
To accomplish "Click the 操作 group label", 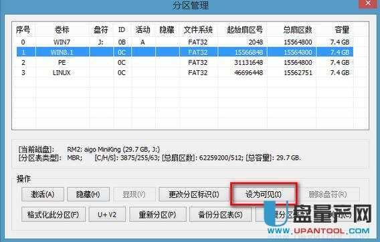I will pyautogui.click(x=24, y=179).
